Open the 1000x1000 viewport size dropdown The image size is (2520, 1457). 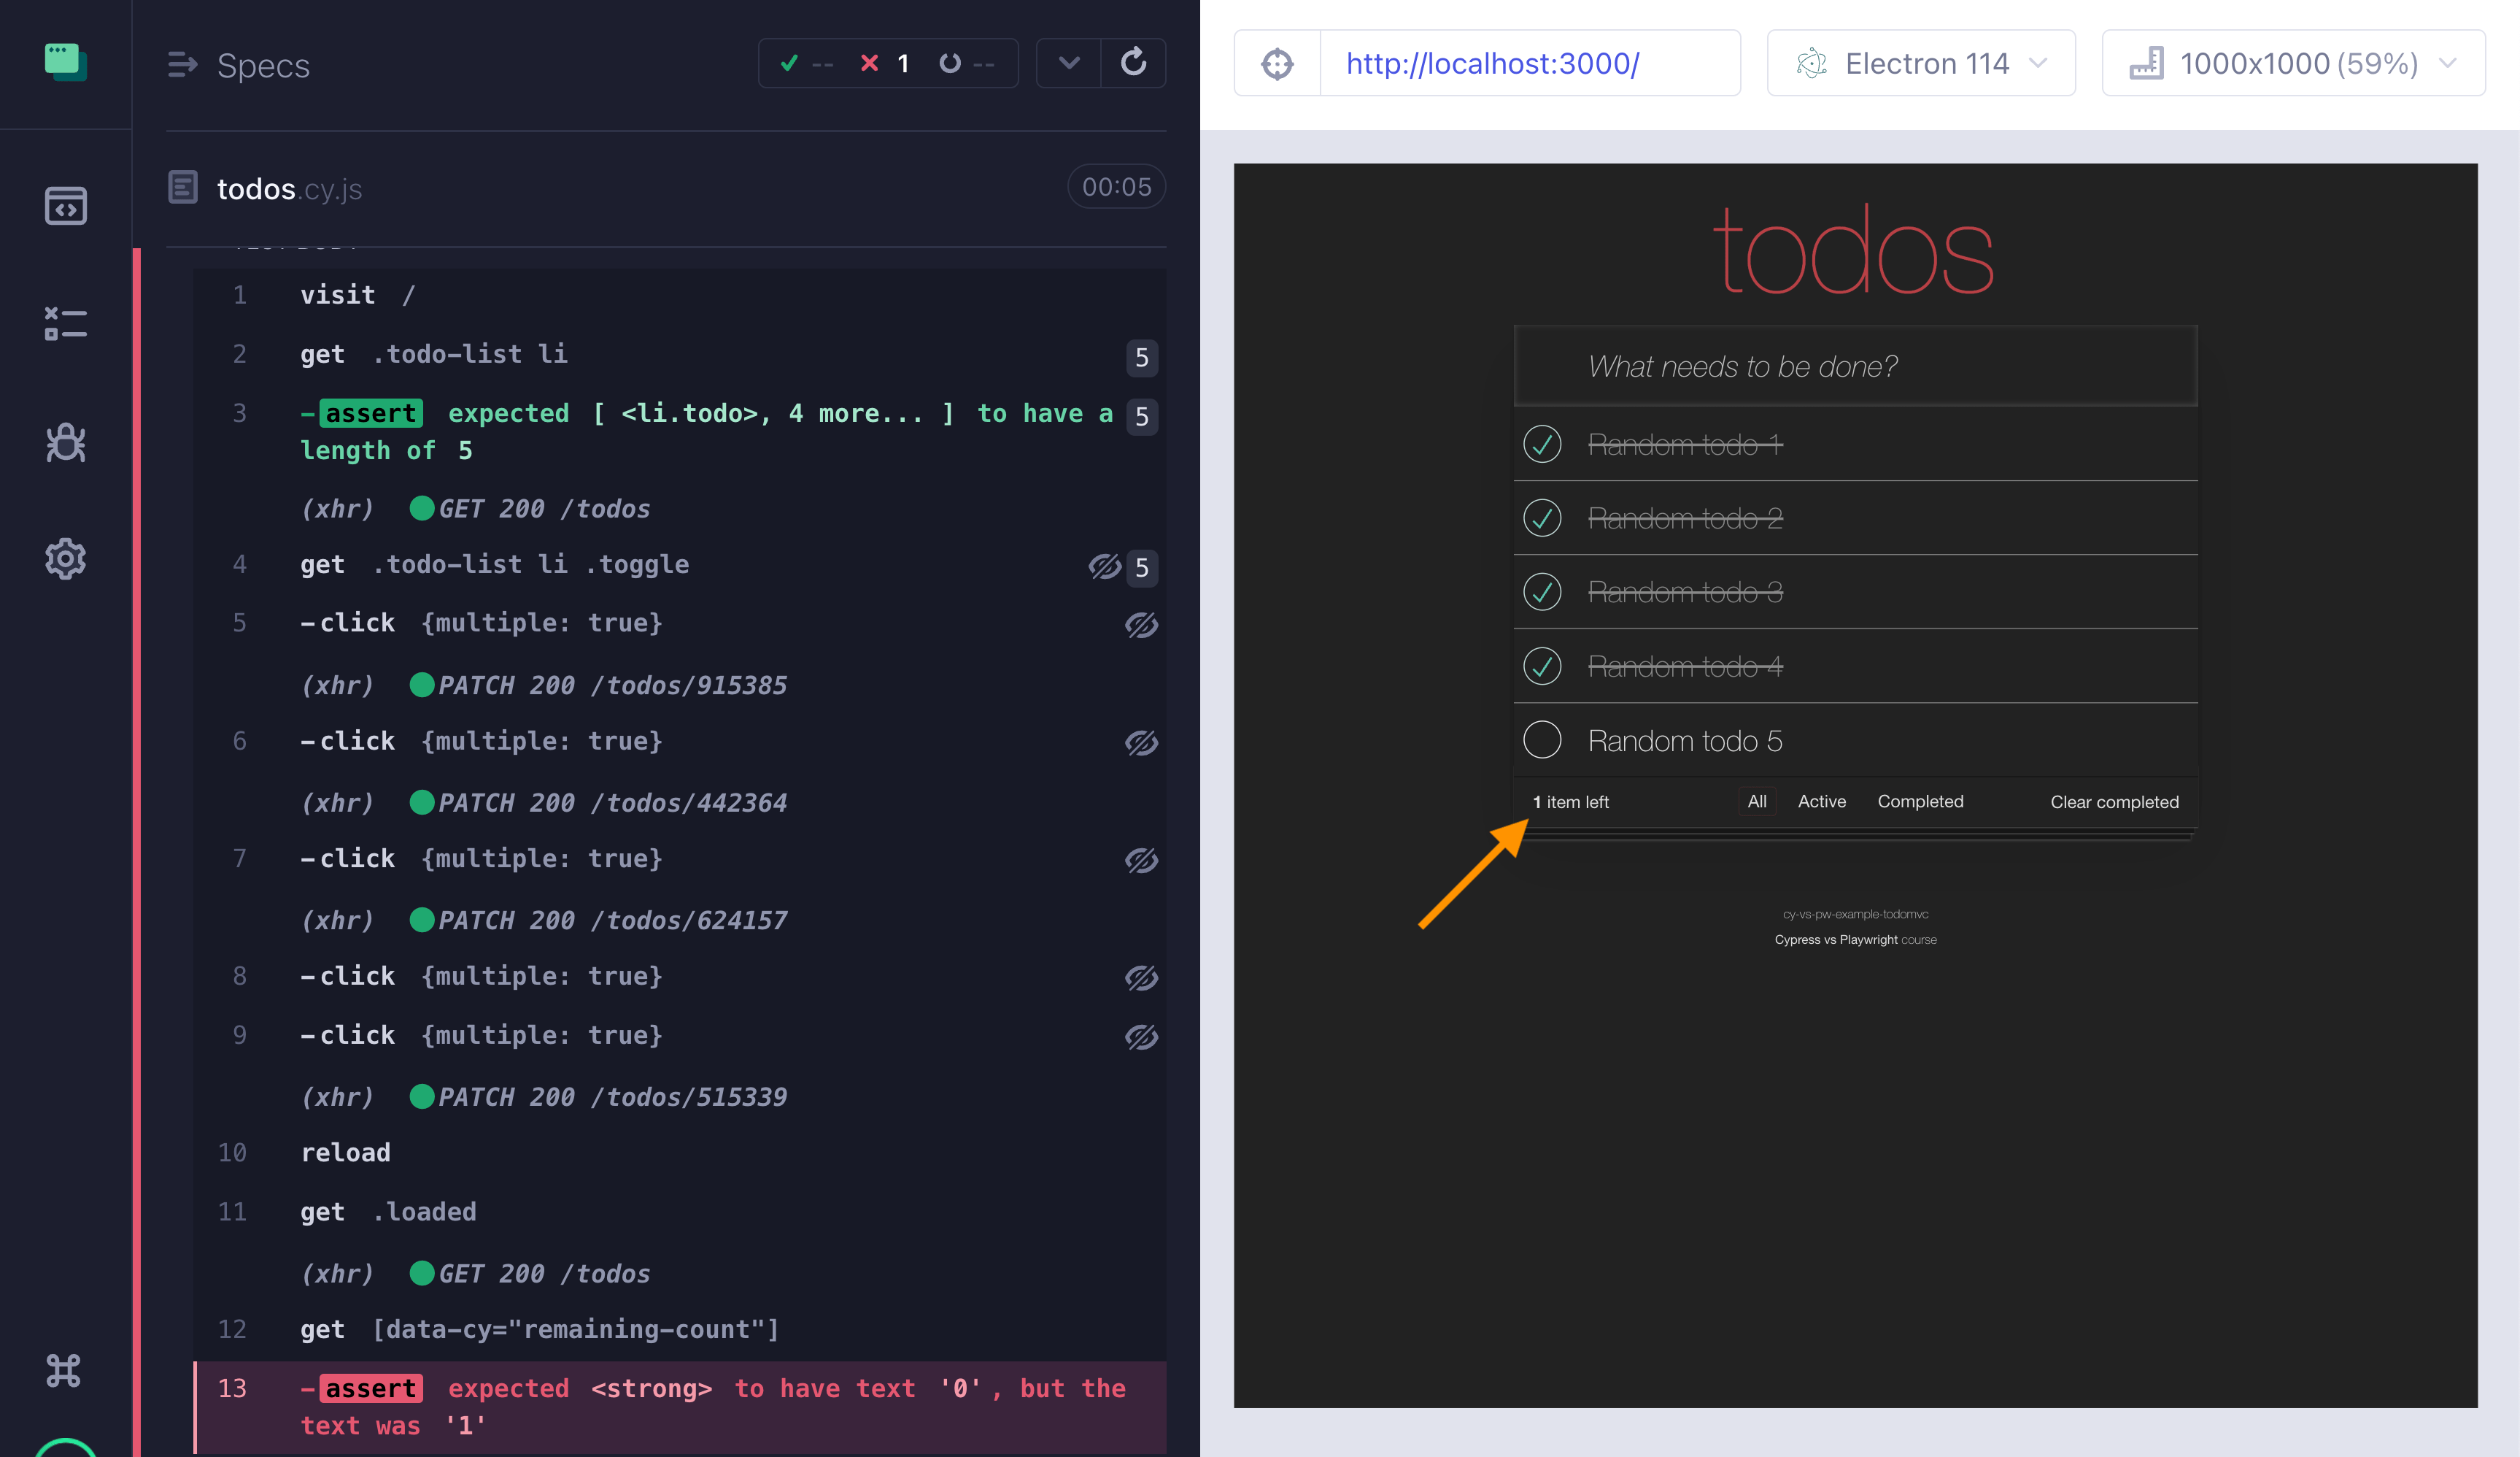coord(2292,64)
